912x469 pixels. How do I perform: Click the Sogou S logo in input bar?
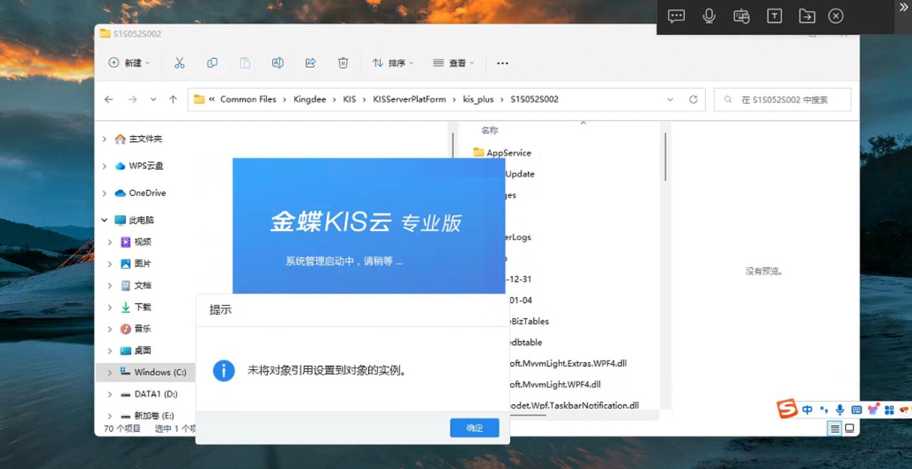[787, 408]
